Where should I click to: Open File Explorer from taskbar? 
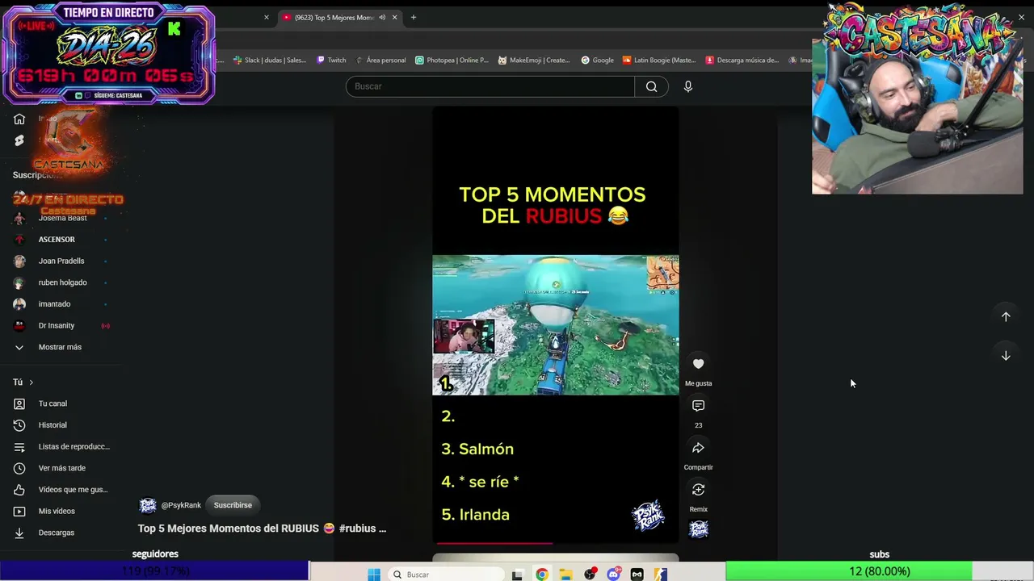[566, 575]
